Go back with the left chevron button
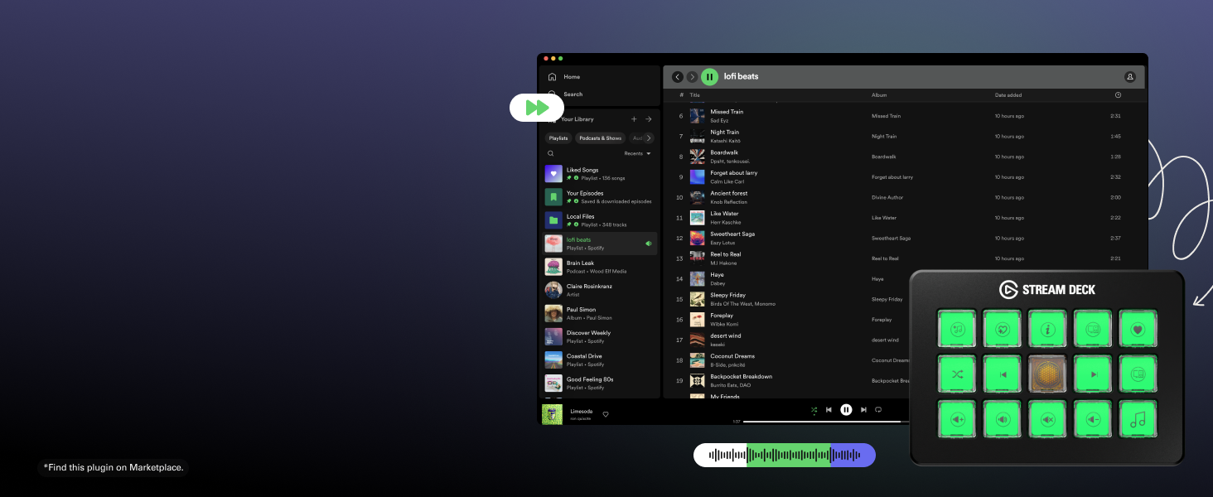The height and width of the screenshot is (497, 1213). 677,77
